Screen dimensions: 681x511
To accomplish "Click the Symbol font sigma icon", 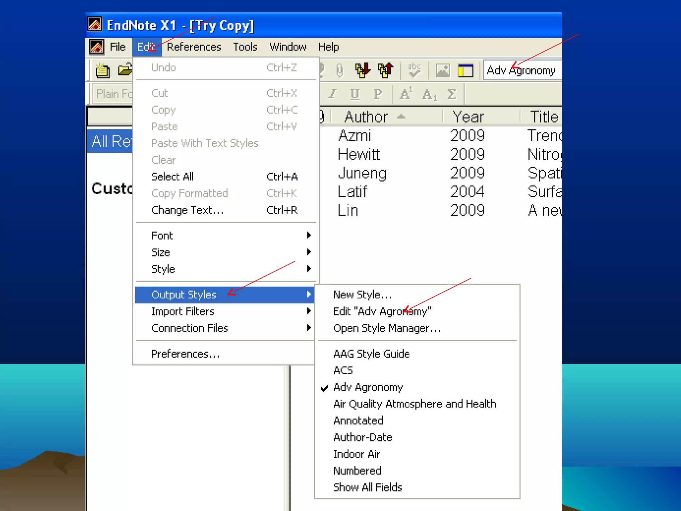I will pos(452,94).
